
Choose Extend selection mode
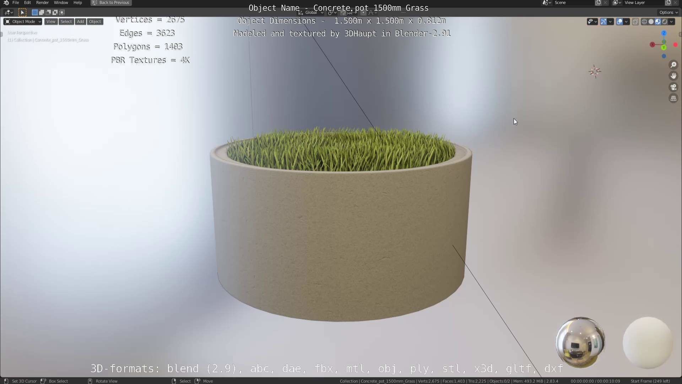[x=41, y=12]
